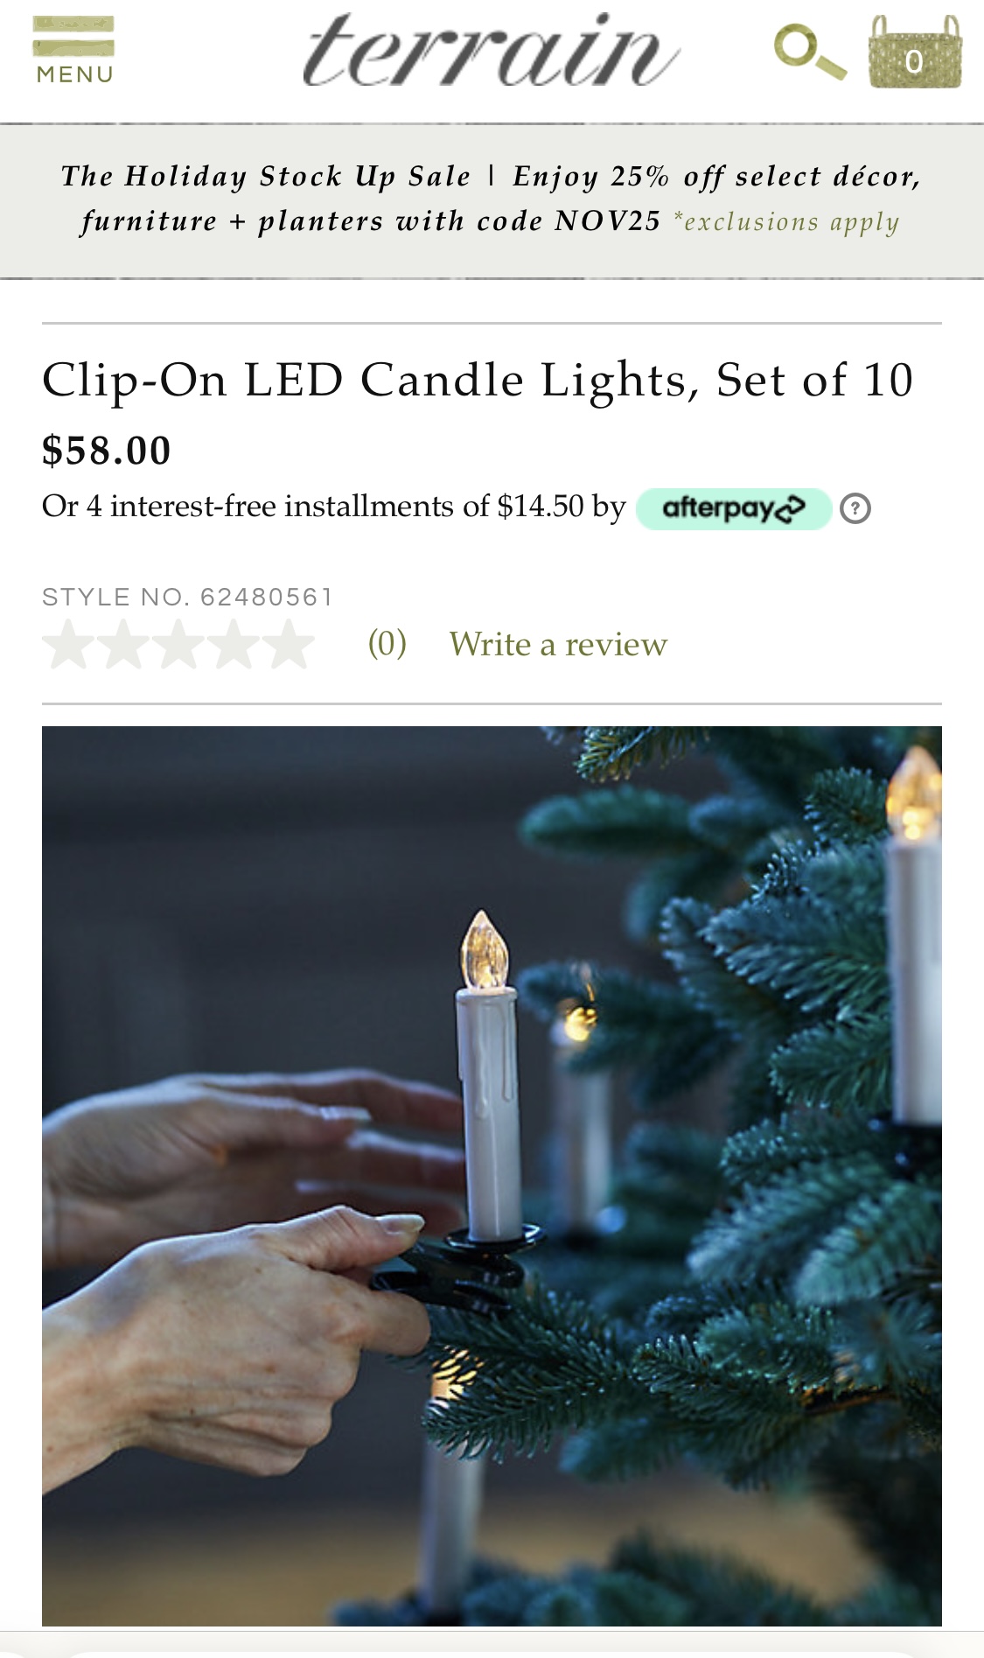Viewport: 984px width, 1658px height.
Task: Click the NOV25 promo code text
Action: pyautogui.click(x=608, y=221)
